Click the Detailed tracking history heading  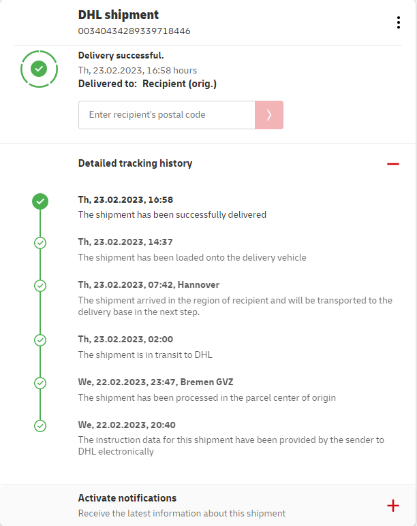tap(135, 163)
